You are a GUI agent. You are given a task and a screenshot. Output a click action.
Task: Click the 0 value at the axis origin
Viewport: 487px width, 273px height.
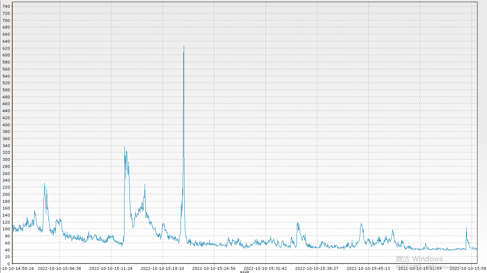(8, 264)
